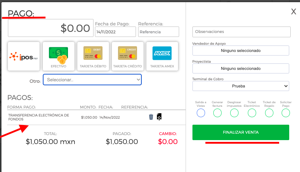Viewport: 300px width, 172px height.
Task: Enable the Ticket de Regalo circle
Action: tap(269, 113)
